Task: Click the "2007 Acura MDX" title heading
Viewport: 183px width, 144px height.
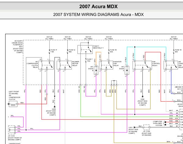Action: [x=99, y=6]
